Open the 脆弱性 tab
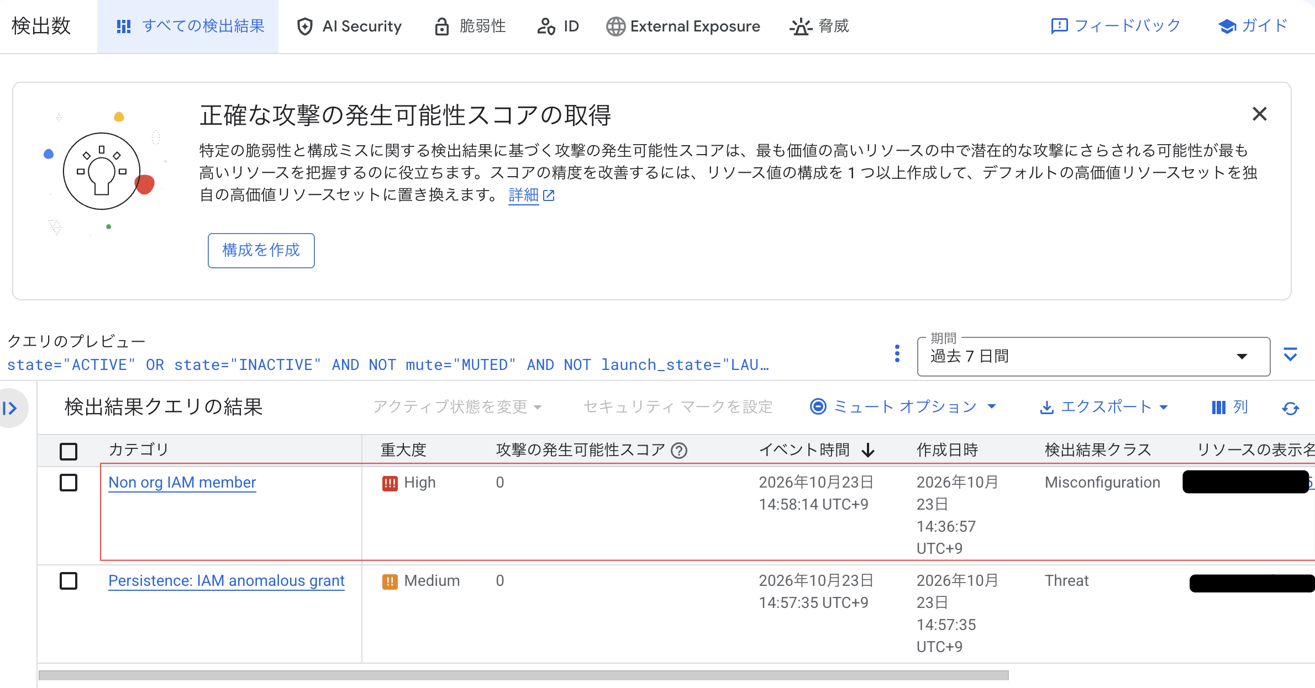This screenshot has height=688, width=1315. pos(470,27)
